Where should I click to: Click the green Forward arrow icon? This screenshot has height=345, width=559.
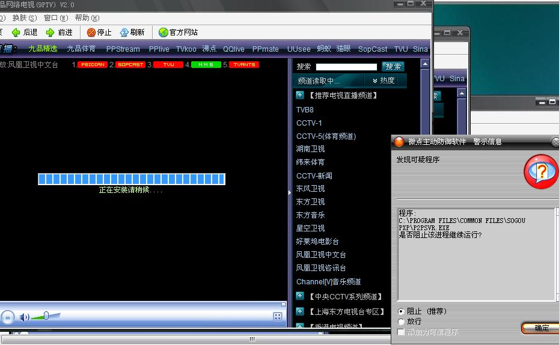click(50, 32)
